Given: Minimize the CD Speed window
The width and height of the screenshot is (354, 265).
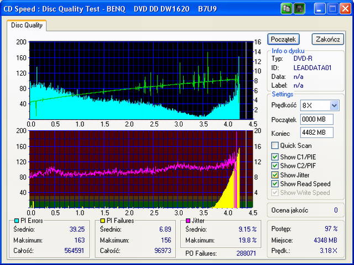Looking at the screenshot, I should [x=319, y=9].
